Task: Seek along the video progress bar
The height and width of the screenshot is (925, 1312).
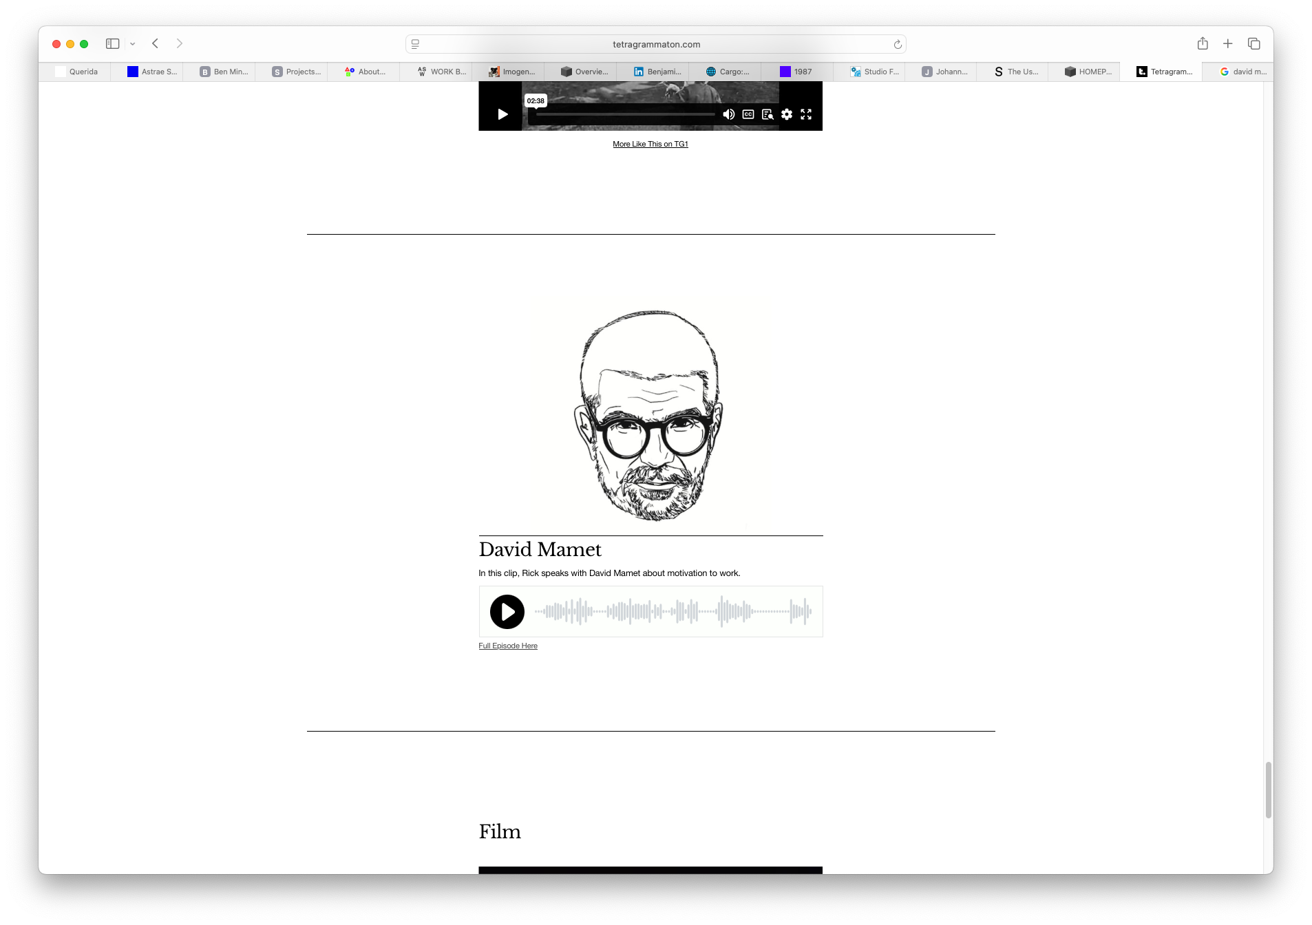Action: [625, 114]
